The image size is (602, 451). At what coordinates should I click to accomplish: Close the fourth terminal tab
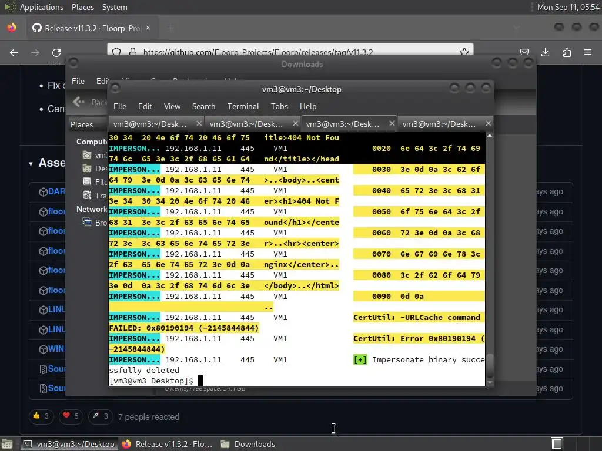(488, 123)
